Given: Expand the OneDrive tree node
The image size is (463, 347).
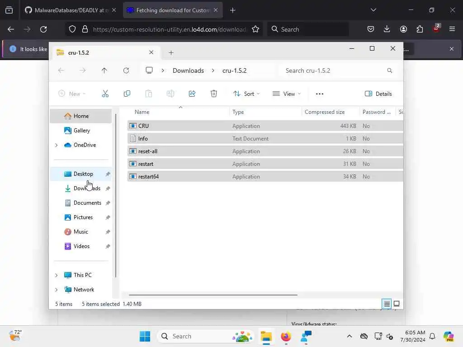Looking at the screenshot, I should (x=57, y=145).
